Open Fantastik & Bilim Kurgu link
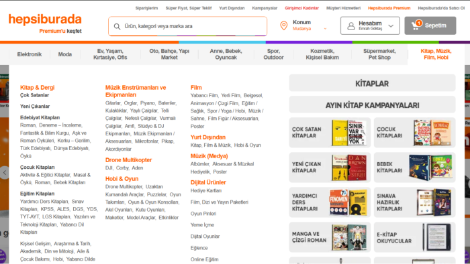470x264 pixels. pos(44,133)
